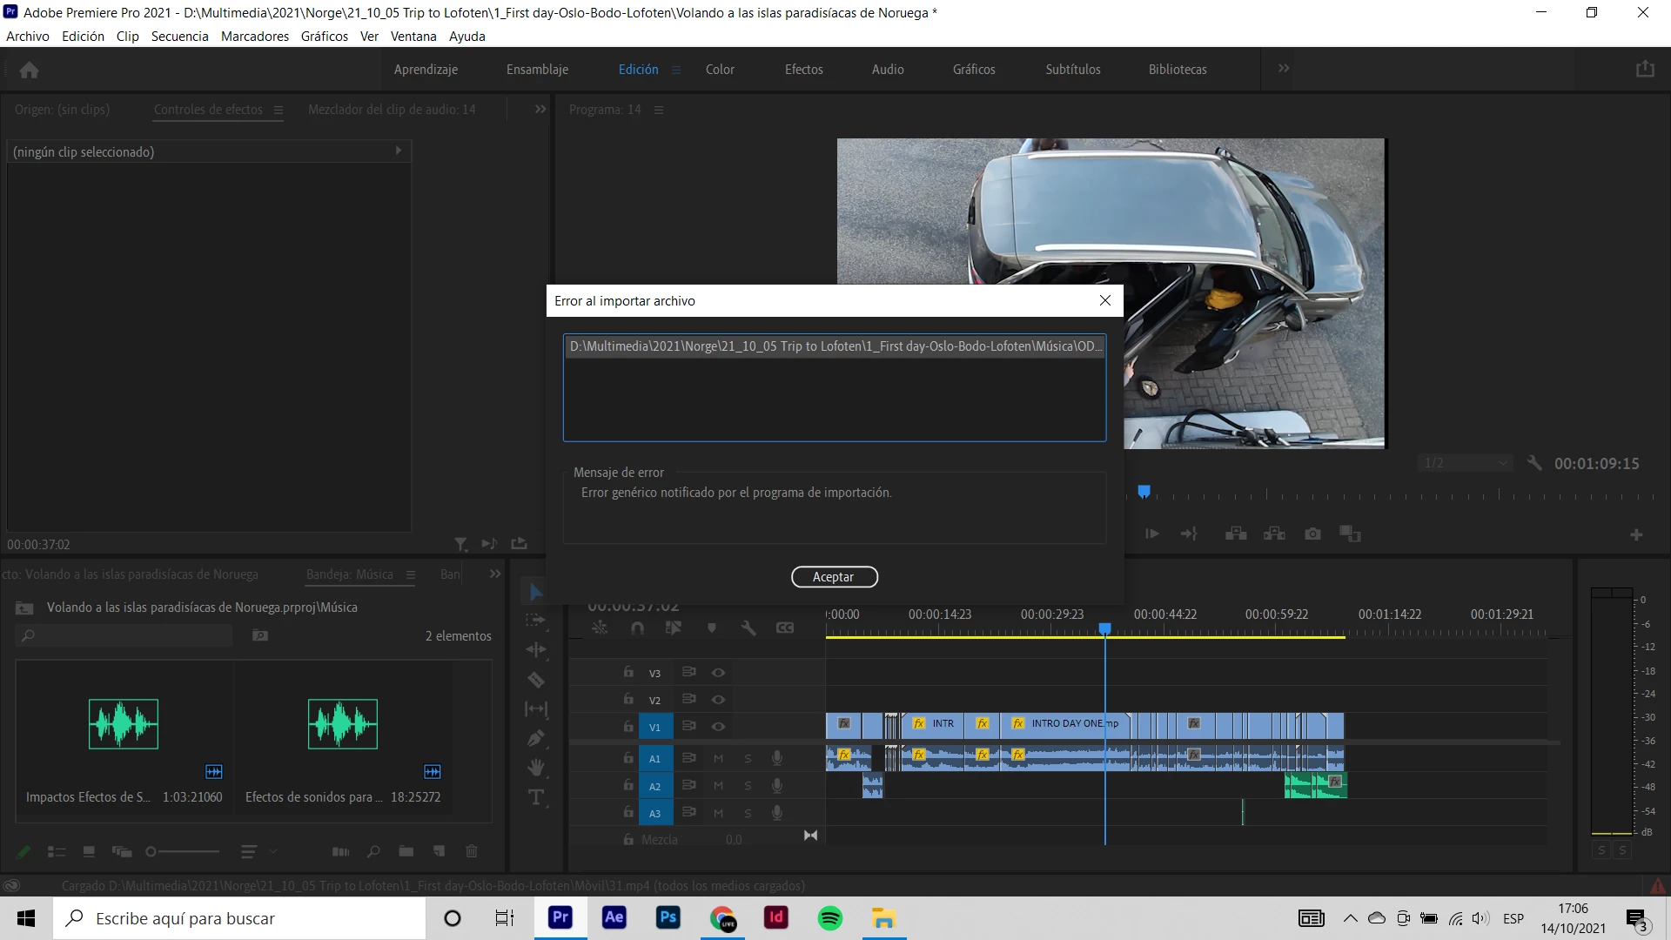This screenshot has height=940, width=1671.
Task: Click the delete trash icon in the Project panel
Action: [472, 851]
